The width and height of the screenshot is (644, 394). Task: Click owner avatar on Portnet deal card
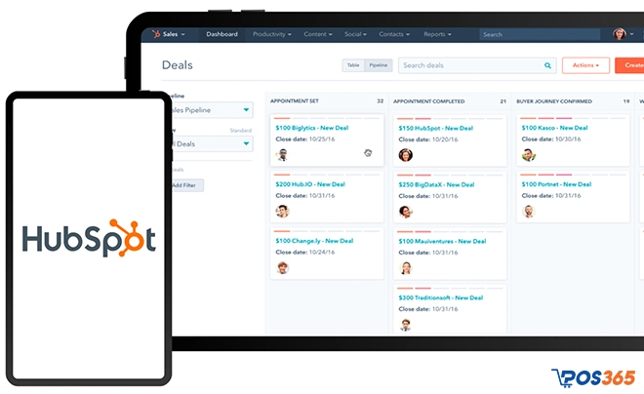[529, 212]
